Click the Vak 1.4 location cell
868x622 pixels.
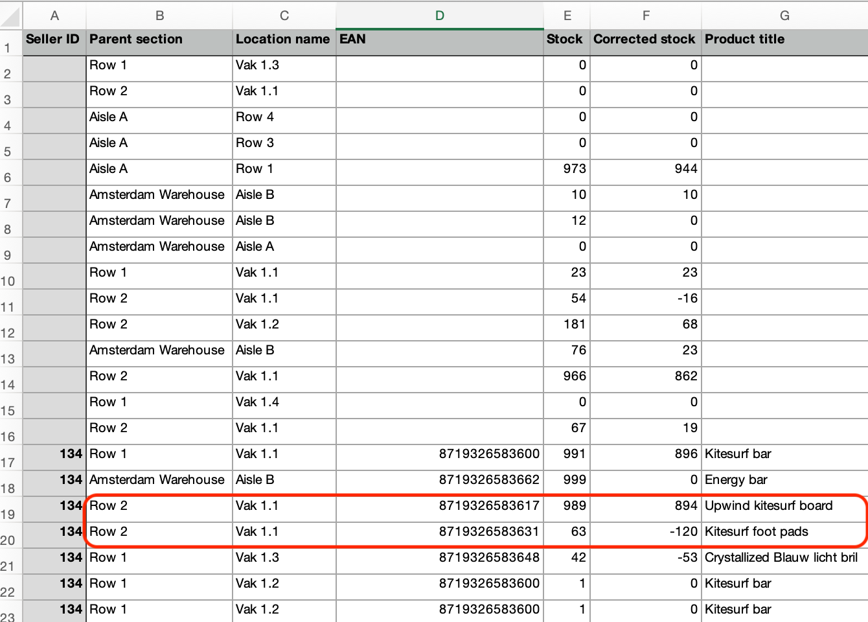(284, 406)
